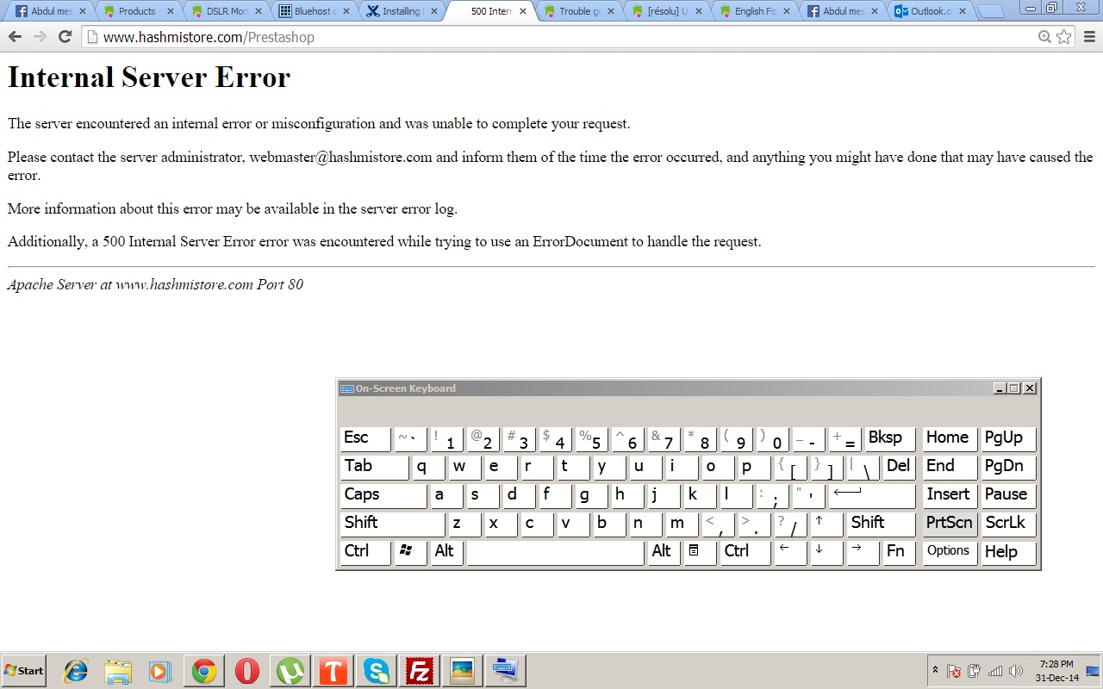Click the Help key on On-Screen Keyboard
The height and width of the screenshot is (689, 1103).
click(1008, 552)
